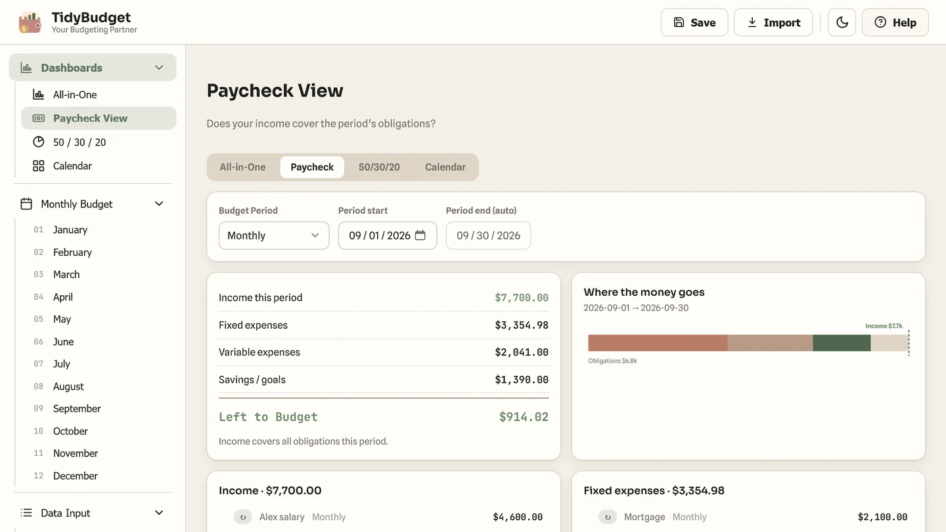946x532 pixels.
Task: Open Paycheck View in the sidebar
Action: point(99,118)
